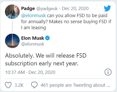117x92 pixels.
Task: Click Elon Musk's verified badge
Action: point(48,38)
